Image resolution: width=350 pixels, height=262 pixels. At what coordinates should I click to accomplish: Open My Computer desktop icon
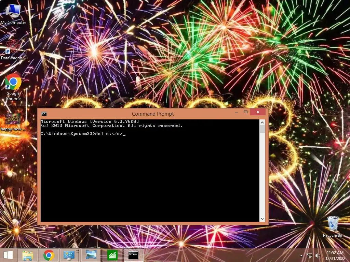(x=13, y=14)
